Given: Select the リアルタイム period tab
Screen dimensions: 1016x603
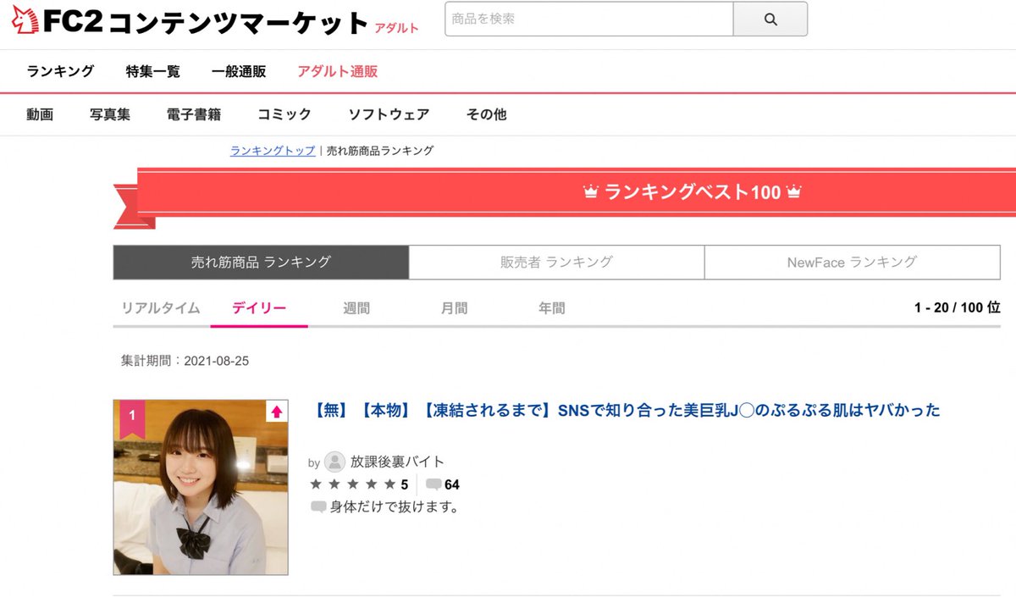Looking at the screenshot, I should point(161,308).
